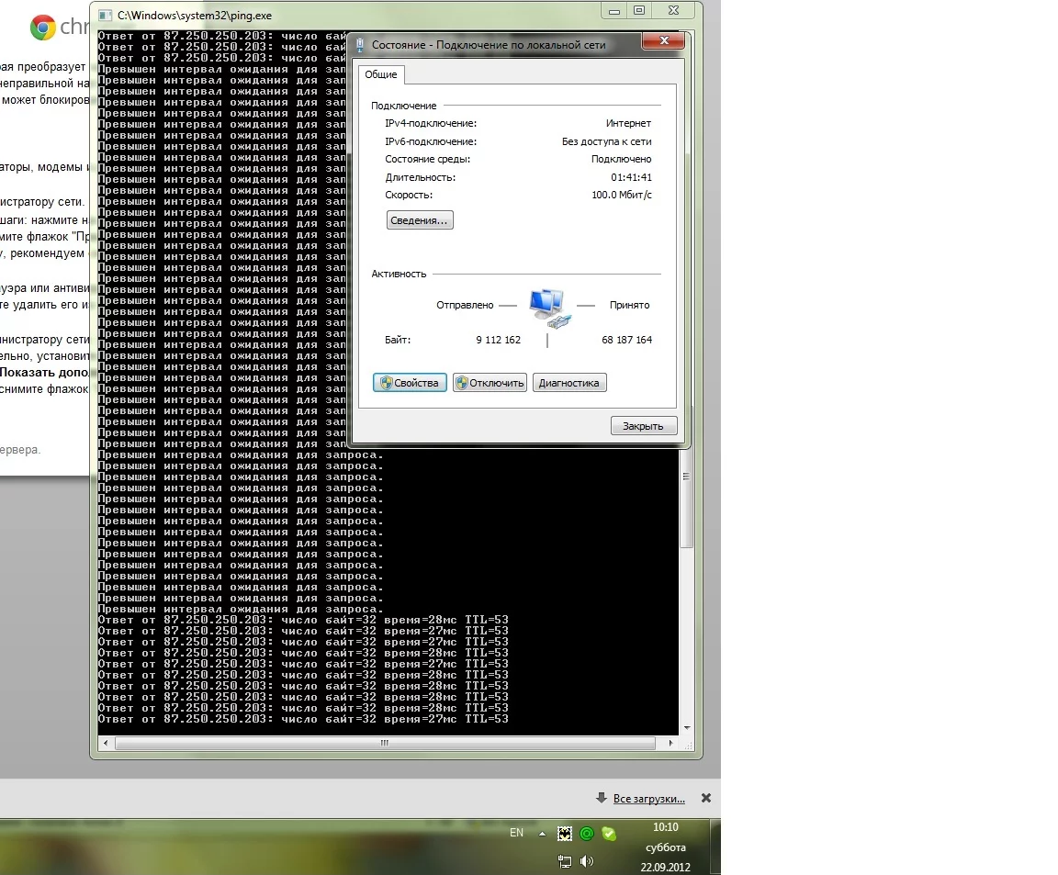Viewport: 1058px width, 875px height.
Task: Click the IPv4-подключение value Интернет
Action: (628, 123)
